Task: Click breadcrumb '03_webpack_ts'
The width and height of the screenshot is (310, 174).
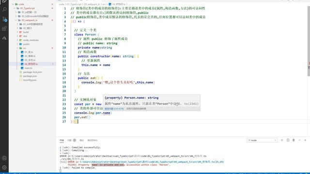Action: [x=92, y=4]
